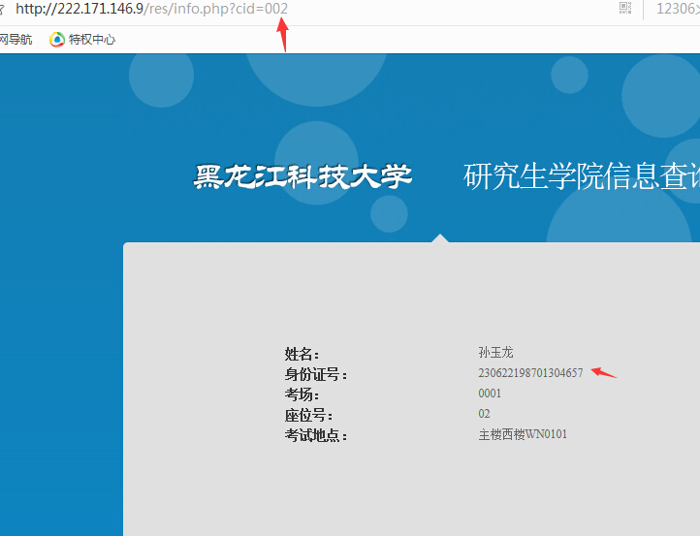Click the 12306 tab text
Image resolution: width=700 pixels, height=536 pixels.
click(x=678, y=9)
